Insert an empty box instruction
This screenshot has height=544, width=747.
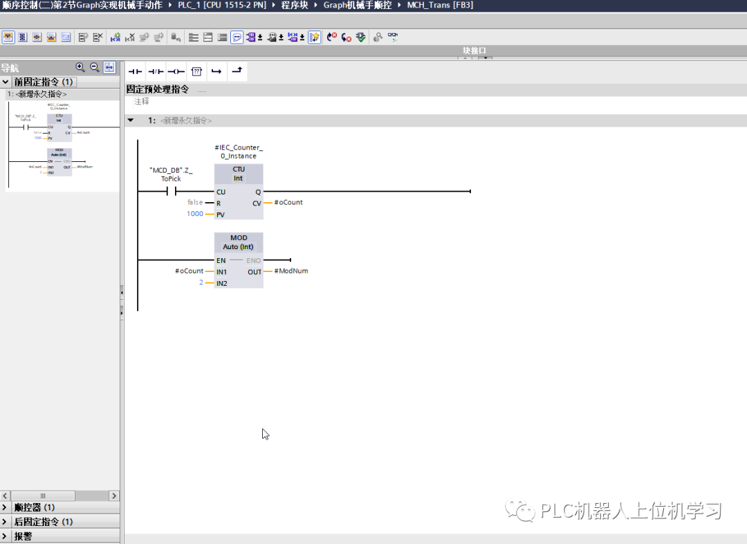(x=196, y=71)
